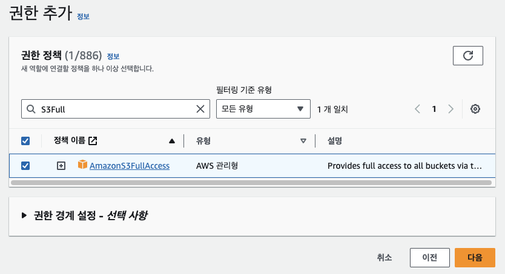The height and width of the screenshot is (274, 505).
Task: Open external link icon beside 정책 이름
Action: click(x=93, y=140)
